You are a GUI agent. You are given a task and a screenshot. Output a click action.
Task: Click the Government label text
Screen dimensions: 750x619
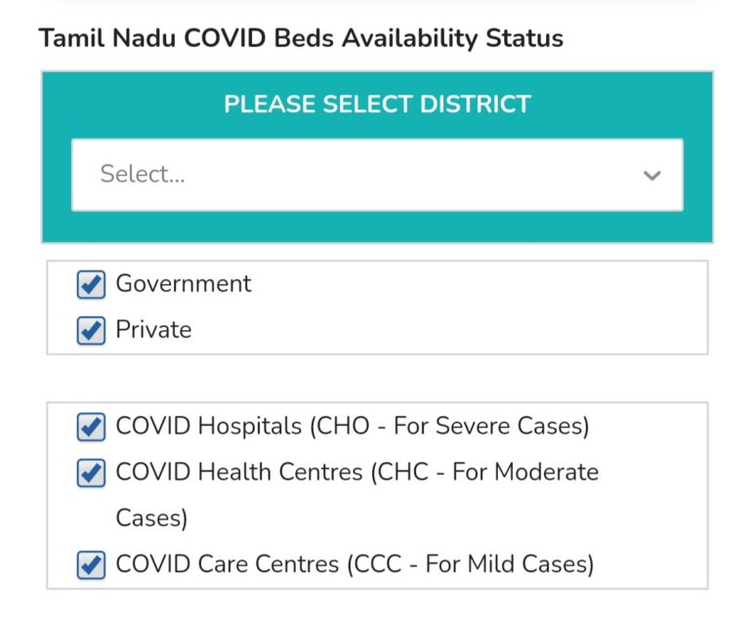click(x=183, y=284)
